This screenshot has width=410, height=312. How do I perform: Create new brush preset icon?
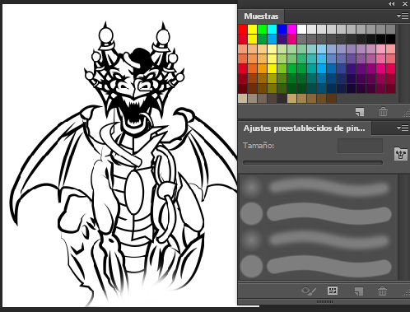coord(359,291)
